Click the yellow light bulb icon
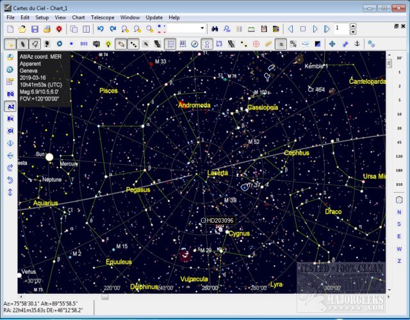410x320 pixels. [108, 44]
